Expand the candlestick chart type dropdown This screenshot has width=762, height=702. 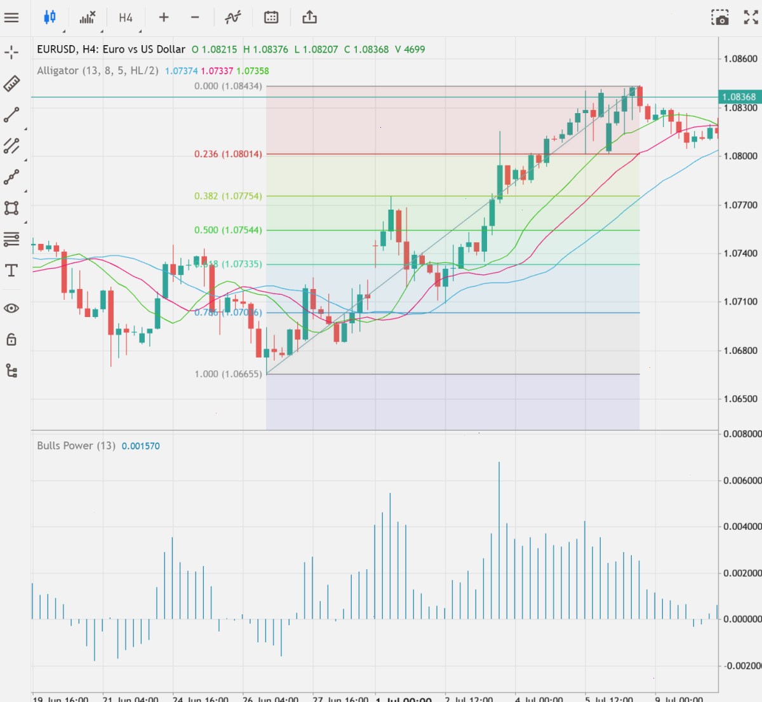point(50,17)
